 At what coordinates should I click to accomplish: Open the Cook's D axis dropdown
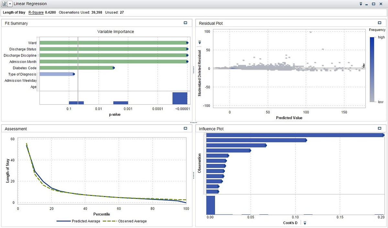[x=304, y=223]
